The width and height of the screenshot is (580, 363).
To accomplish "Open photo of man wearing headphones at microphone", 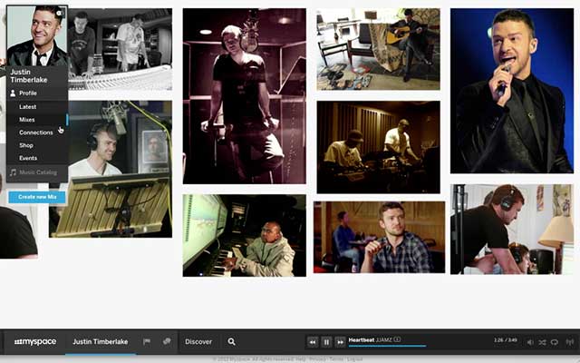I will [121, 169].
